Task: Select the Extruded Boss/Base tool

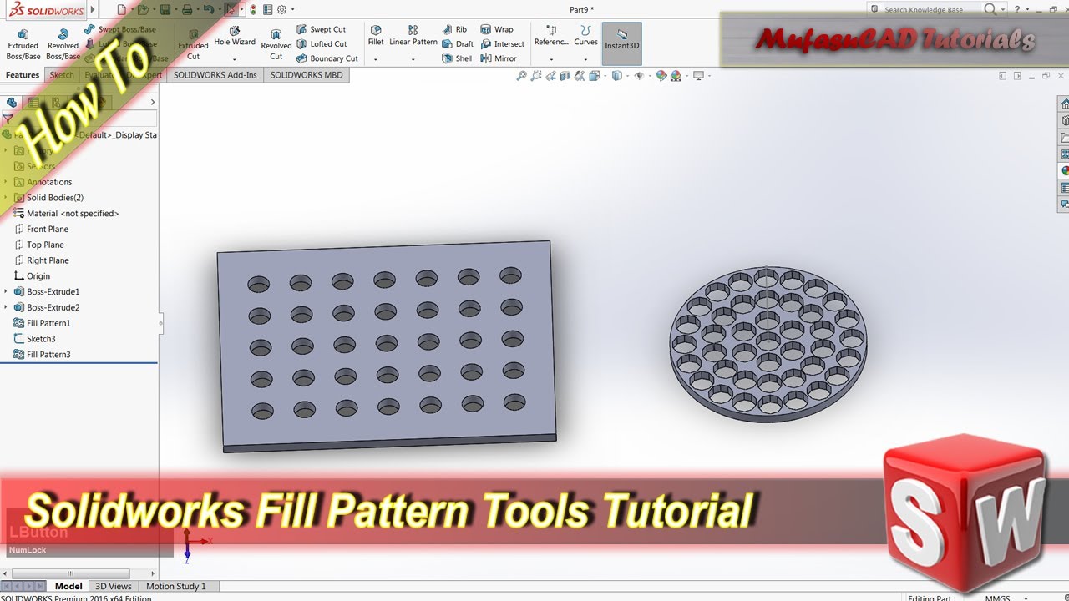Action: pyautogui.click(x=23, y=43)
